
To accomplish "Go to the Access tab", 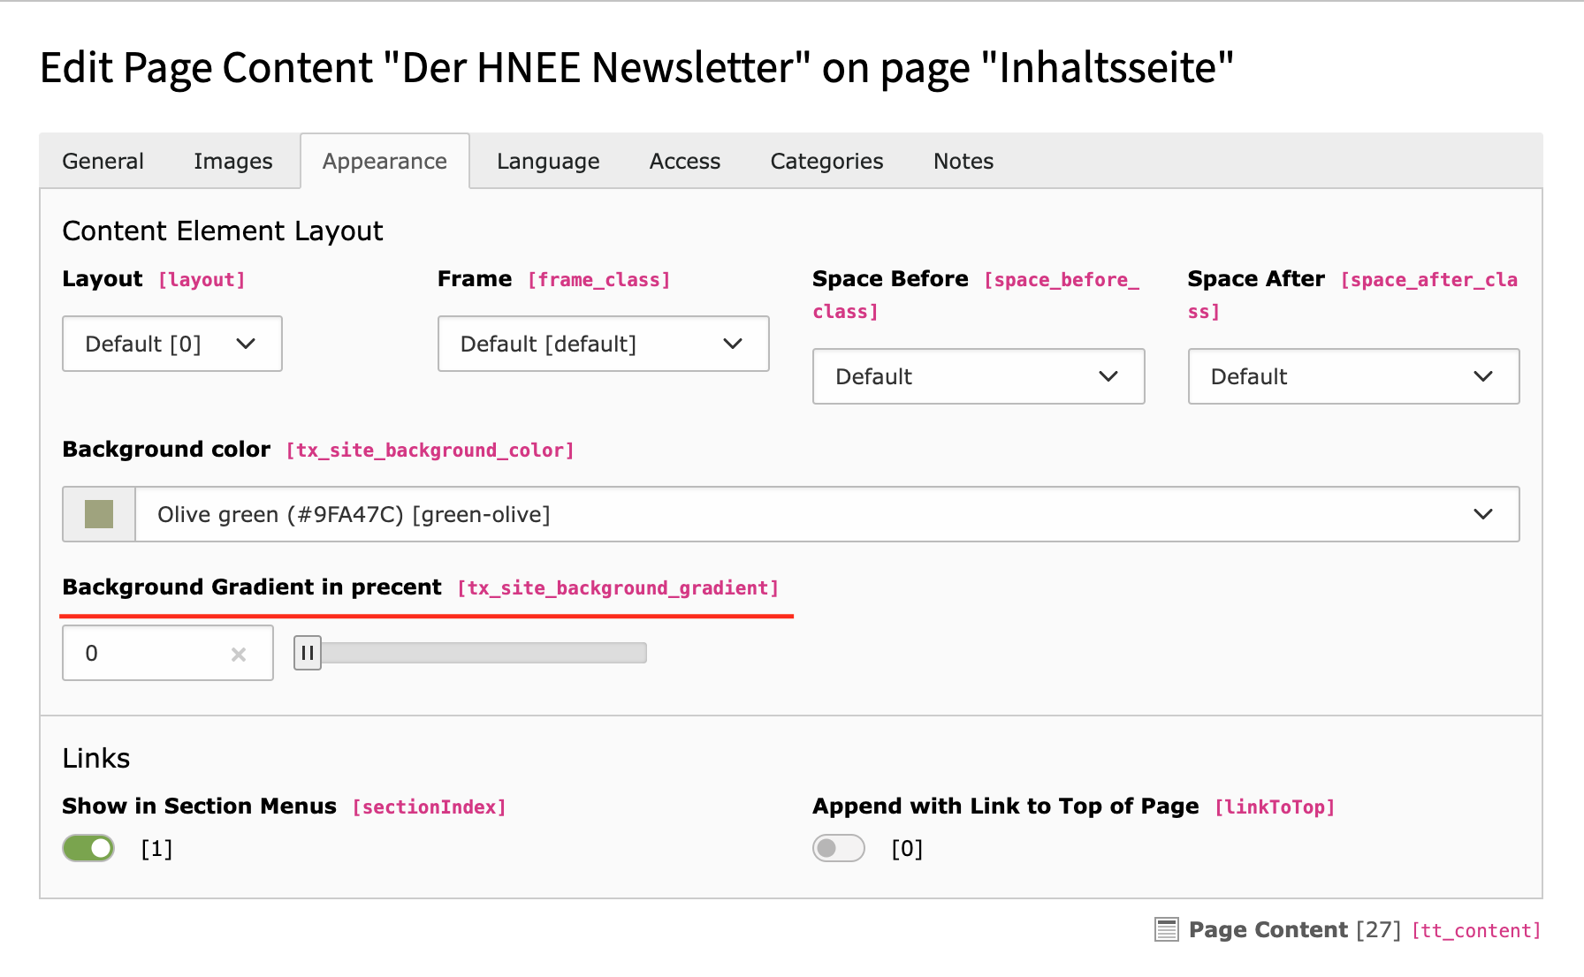I will pyautogui.click(x=684, y=161).
